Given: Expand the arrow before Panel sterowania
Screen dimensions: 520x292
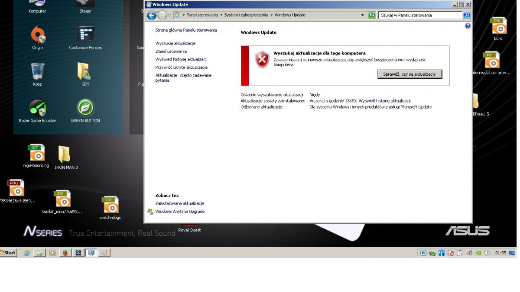Looking at the screenshot, I should [x=184, y=15].
